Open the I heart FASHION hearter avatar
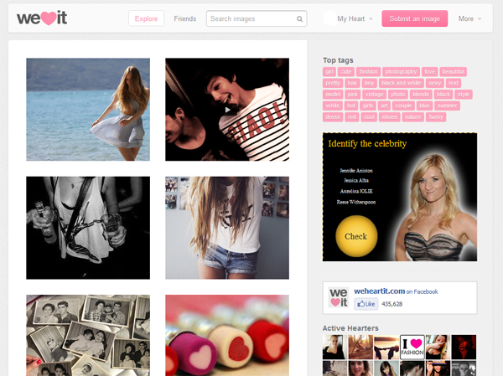 click(412, 348)
